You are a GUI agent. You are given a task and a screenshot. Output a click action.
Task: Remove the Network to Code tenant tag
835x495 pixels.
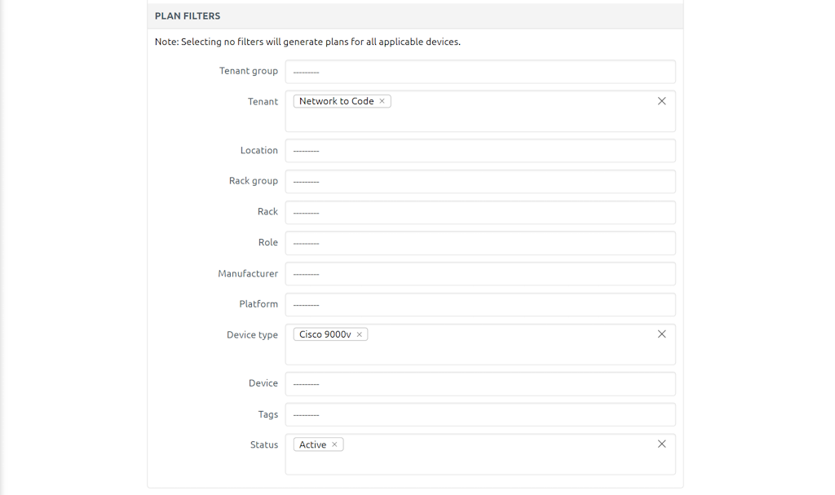coord(382,100)
